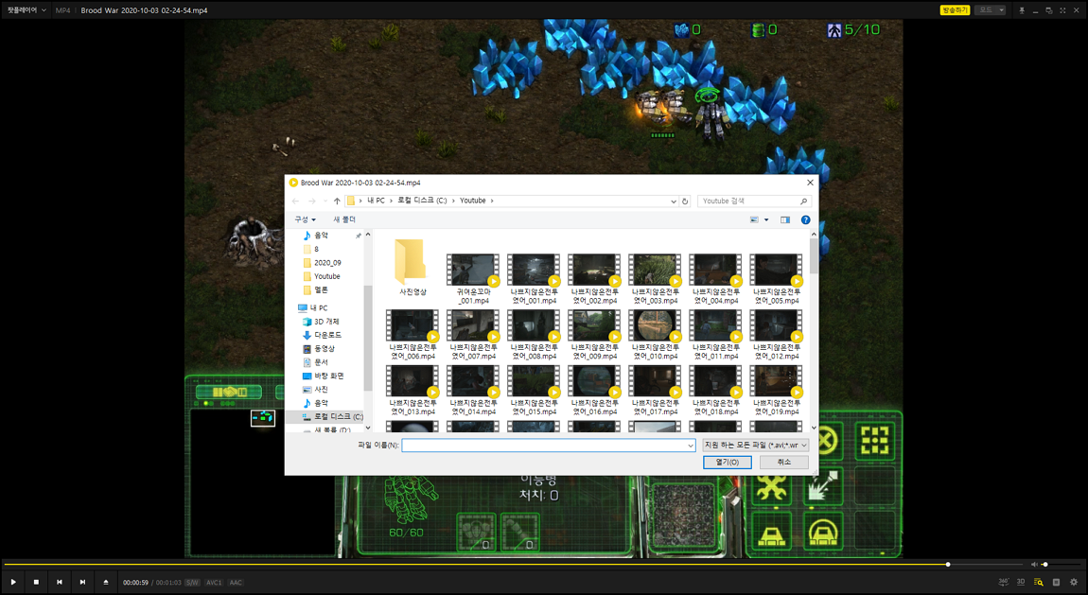
Task: Go up one folder level arrow
Action: point(337,201)
